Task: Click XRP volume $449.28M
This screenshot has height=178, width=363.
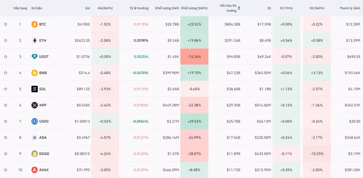Action: (171, 105)
